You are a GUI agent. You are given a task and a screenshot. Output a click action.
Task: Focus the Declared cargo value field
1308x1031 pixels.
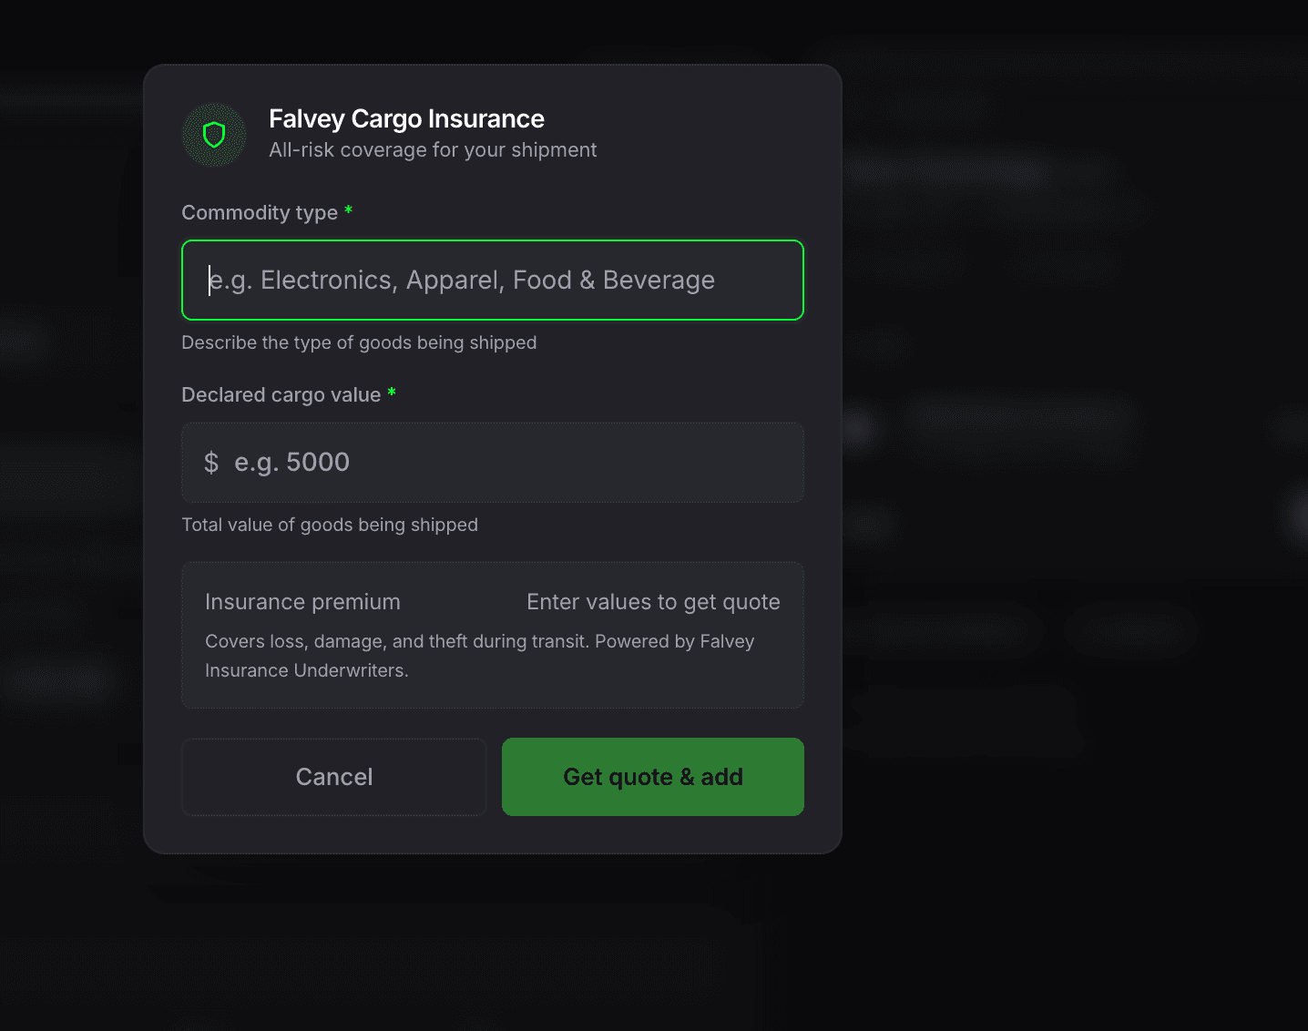coord(492,463)
